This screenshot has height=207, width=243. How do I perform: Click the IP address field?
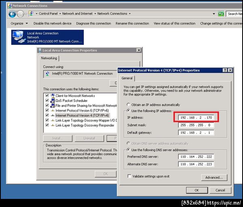tap(196, 118)
